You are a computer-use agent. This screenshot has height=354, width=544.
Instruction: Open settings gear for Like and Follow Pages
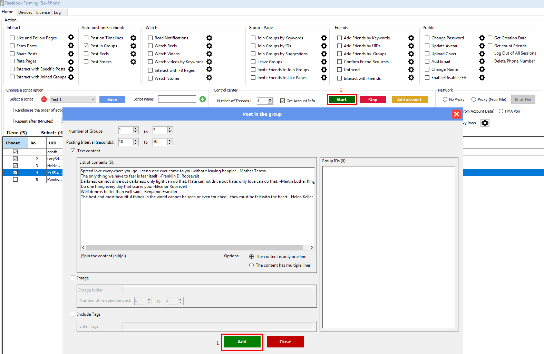(71, 37)
